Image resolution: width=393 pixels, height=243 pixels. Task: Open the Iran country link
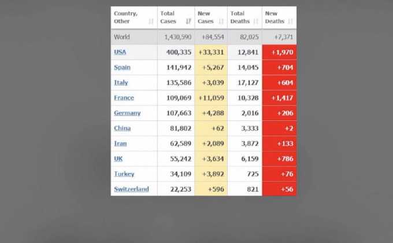121,143
